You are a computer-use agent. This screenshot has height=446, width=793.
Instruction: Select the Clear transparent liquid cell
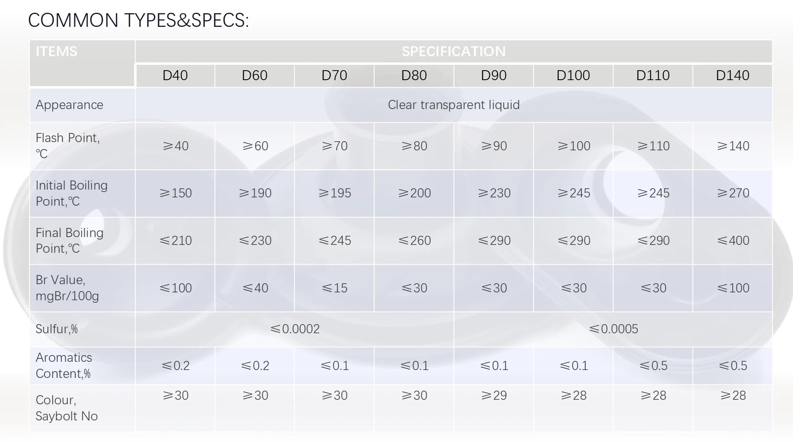[453, 105]
